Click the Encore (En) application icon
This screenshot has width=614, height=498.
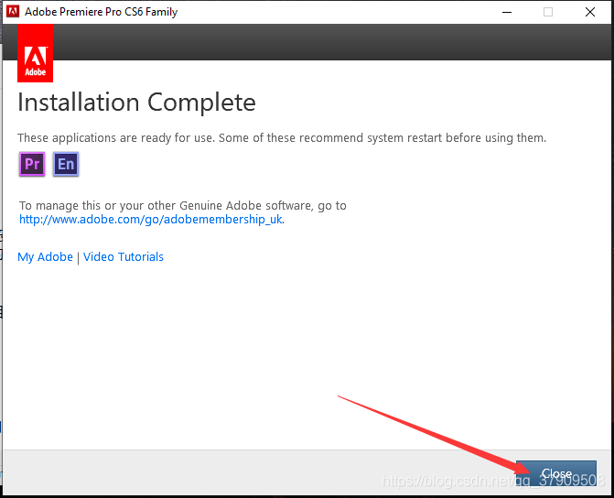tap(66, 164)
